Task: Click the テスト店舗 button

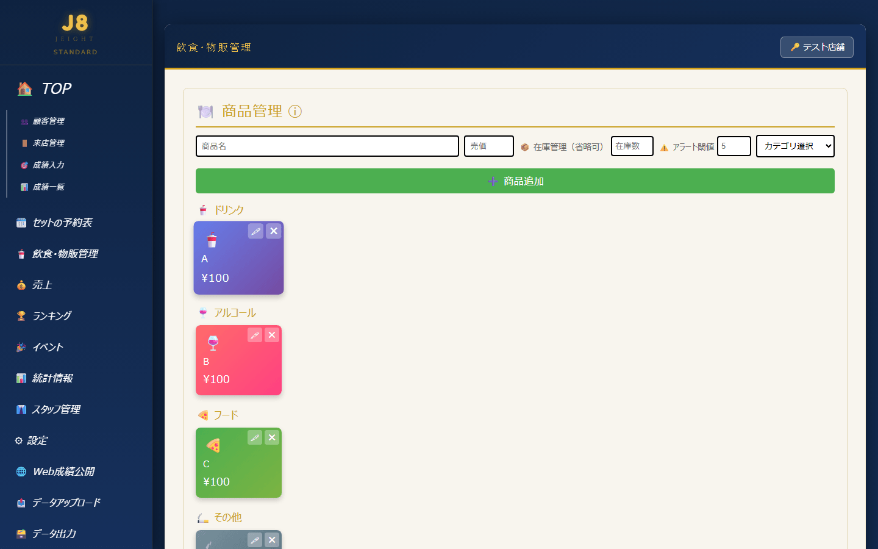Action: [817, 47]
